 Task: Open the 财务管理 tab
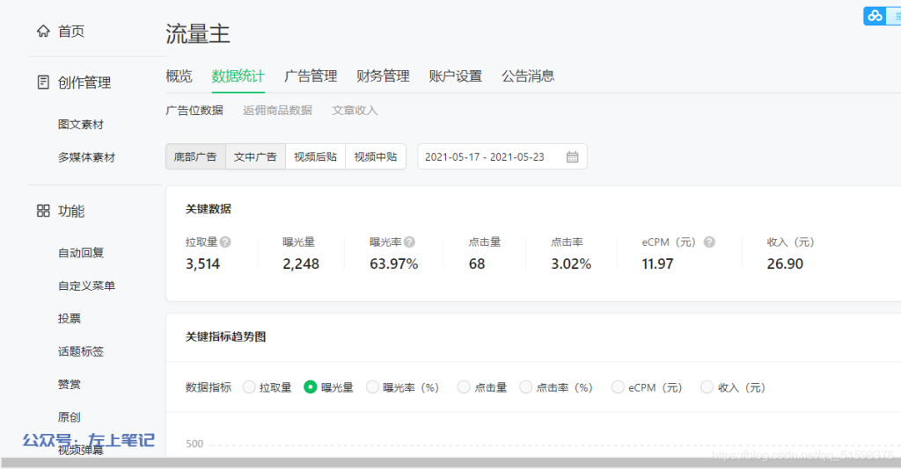pyautogui.click(x=383, y=76)
